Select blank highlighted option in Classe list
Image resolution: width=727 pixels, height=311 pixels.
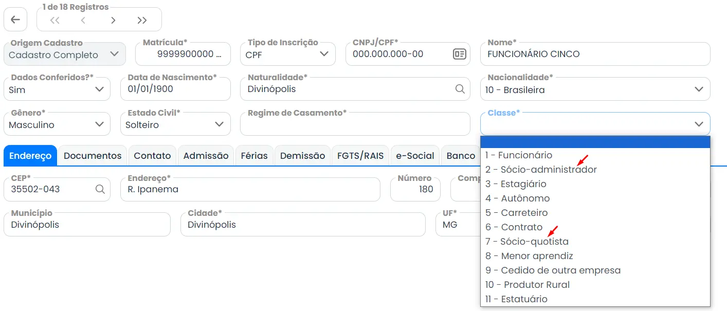click(595, 142)
